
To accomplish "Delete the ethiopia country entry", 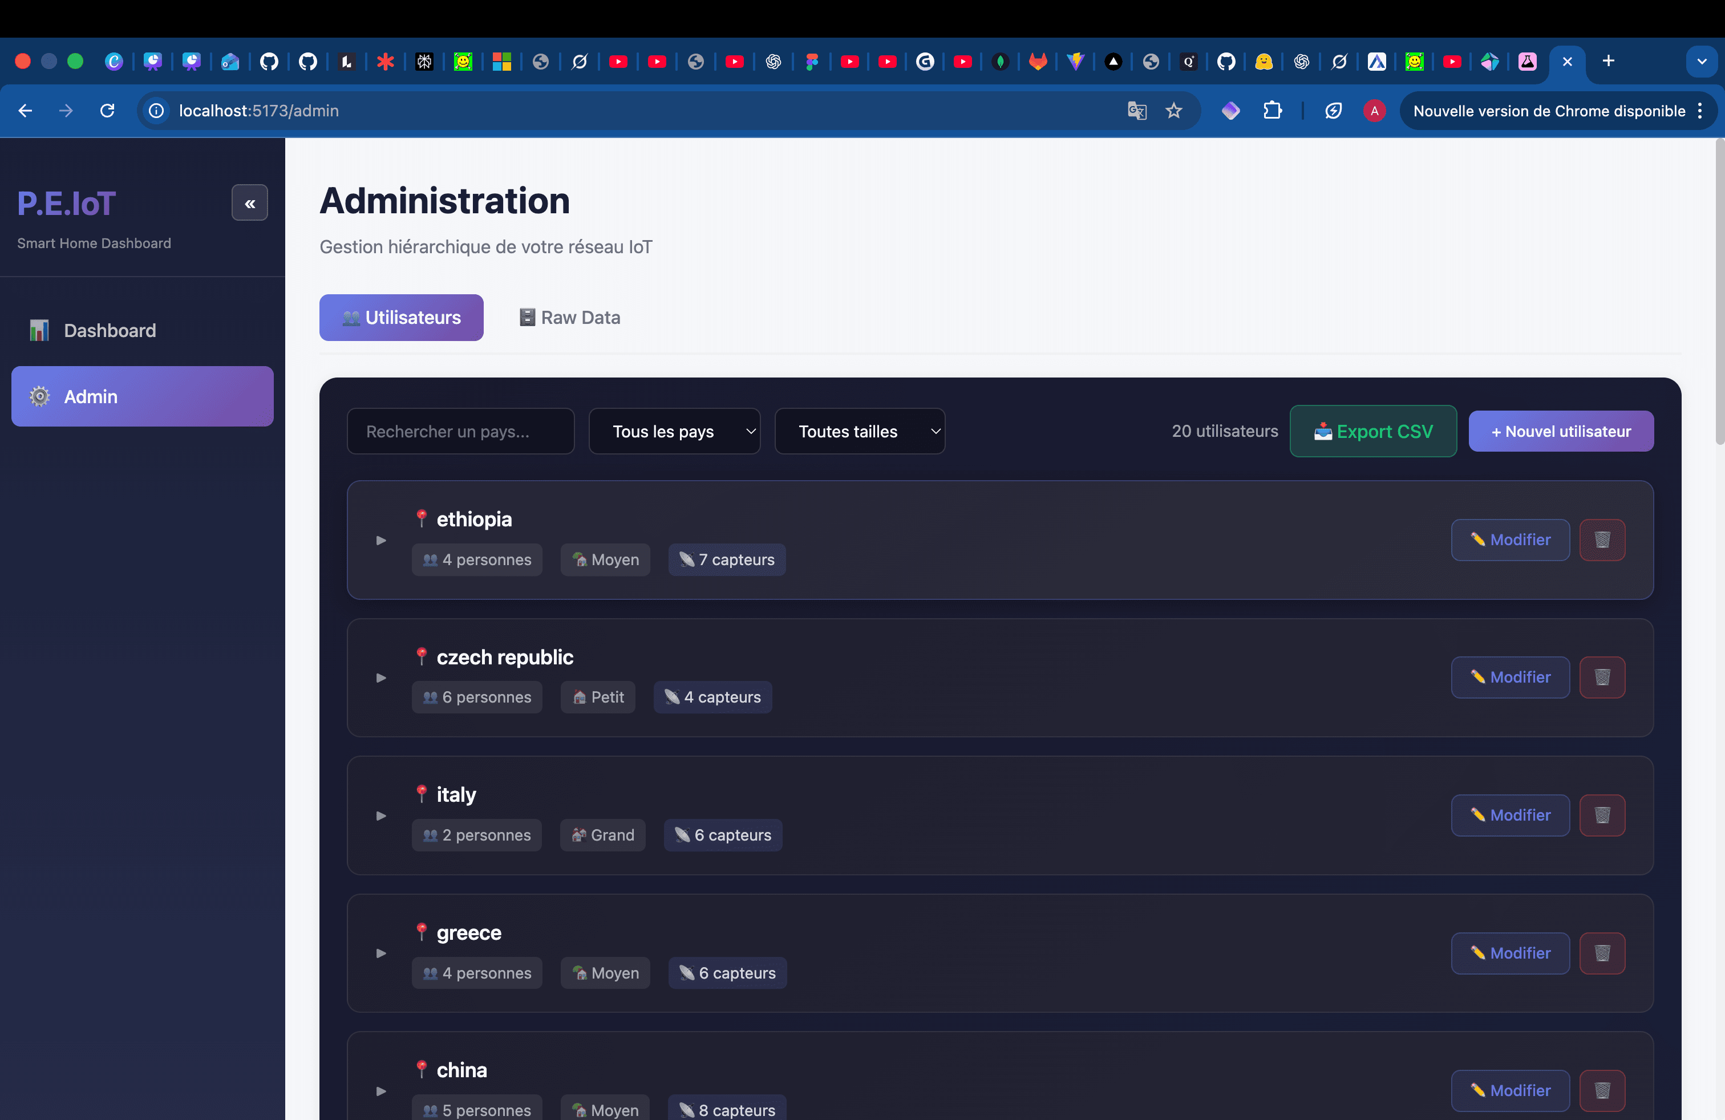I will (x=1602, y=539).
